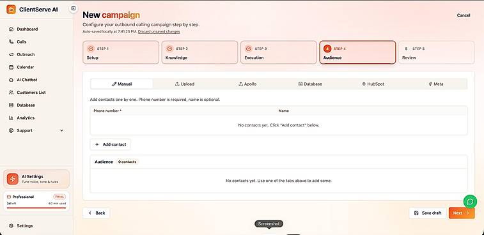
Task: Switch to the HubSpot tab
Action: (373, 84)
